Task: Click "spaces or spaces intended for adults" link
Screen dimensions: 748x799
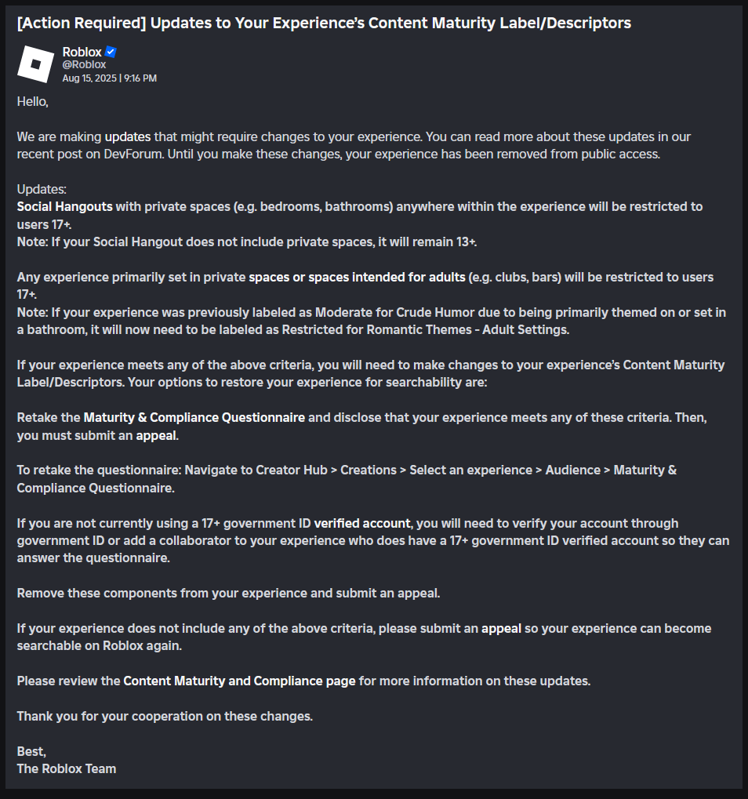Action: pyautogui.click(x=357, y=277)
